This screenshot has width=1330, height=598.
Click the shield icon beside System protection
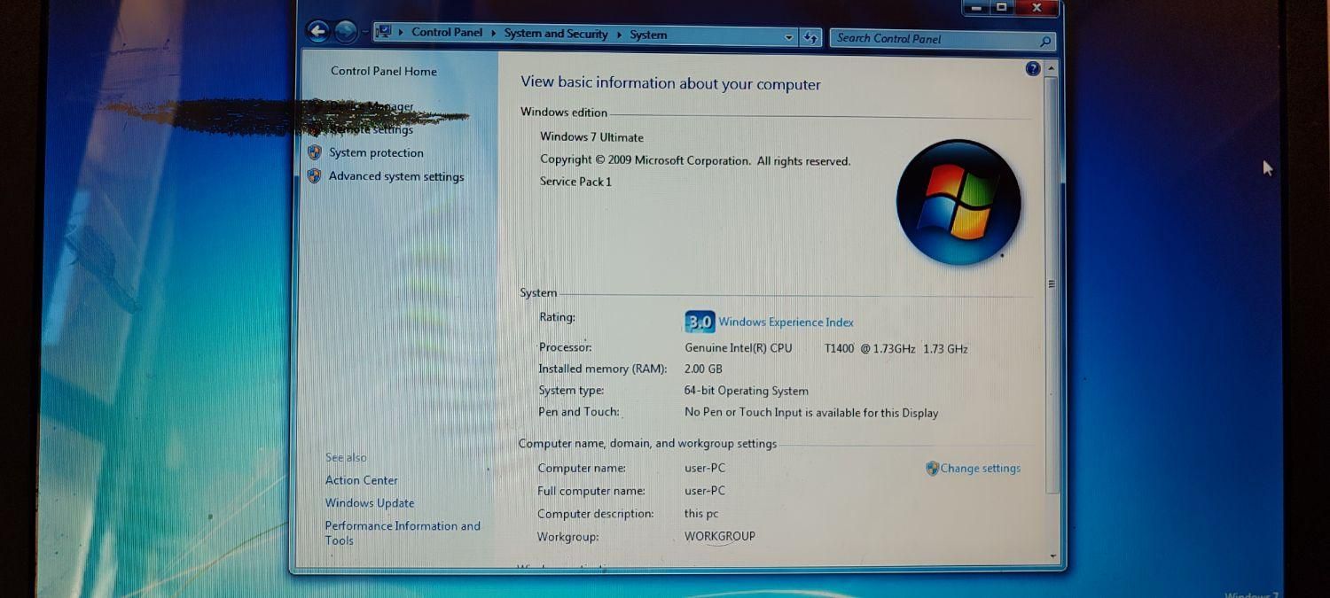click(314, 152)
